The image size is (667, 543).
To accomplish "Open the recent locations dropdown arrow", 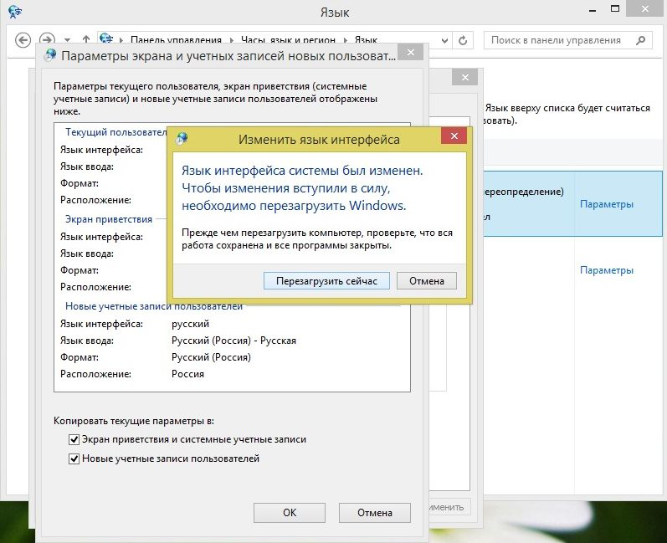I will pos(68,39).
